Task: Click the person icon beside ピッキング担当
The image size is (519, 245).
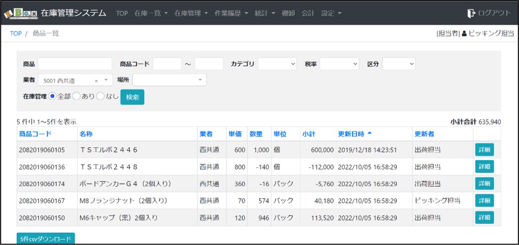Action: (464, 34)
